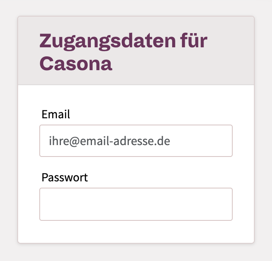The image size is (272, 261).
Task: Click the white card body below Passwort field
Action: [x=136, y=231]
